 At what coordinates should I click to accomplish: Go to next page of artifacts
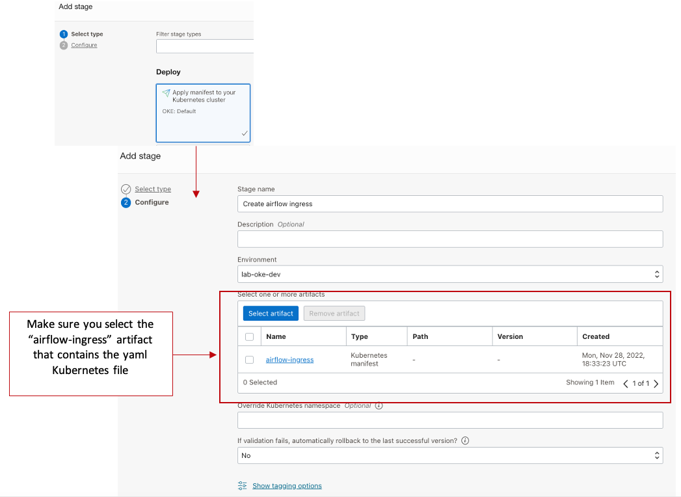656,384
